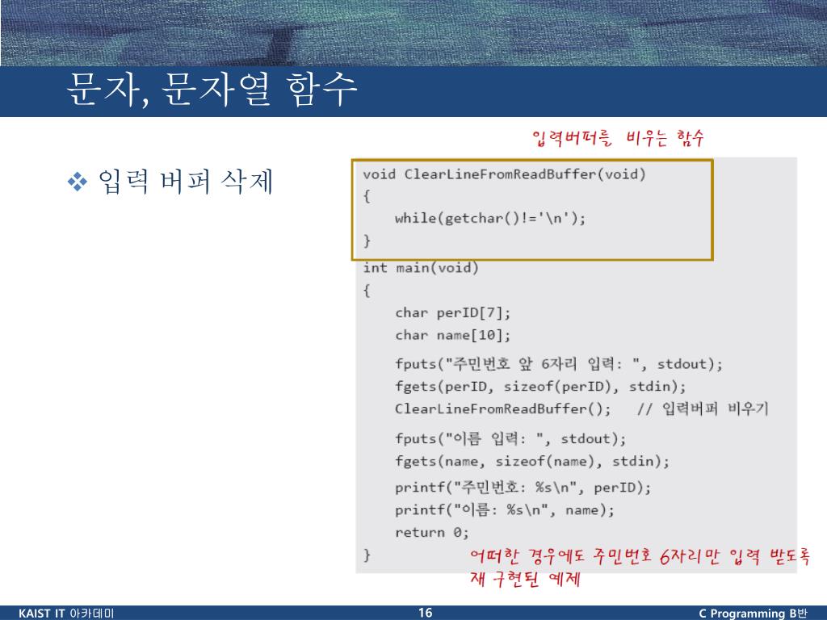Click the red note 입력버퍼를 비우는 함수
Viewport: 827px width, 620px height.
click(618, 137)
